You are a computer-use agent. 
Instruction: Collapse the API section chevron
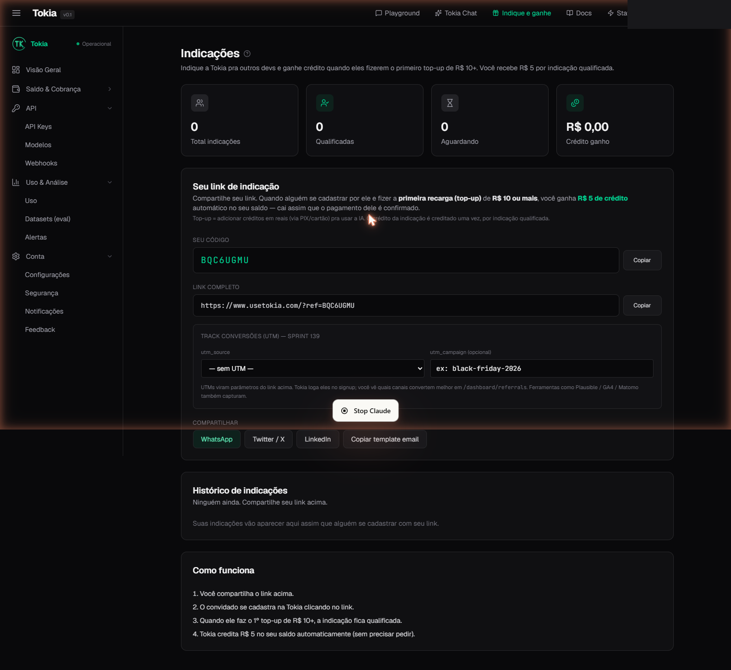(110, 108)
